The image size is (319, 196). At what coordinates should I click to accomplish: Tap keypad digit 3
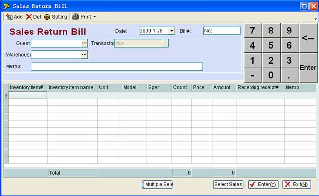pos(289,60)
